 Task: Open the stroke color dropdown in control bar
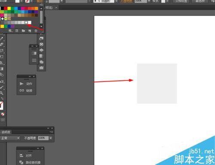[31, 1]
